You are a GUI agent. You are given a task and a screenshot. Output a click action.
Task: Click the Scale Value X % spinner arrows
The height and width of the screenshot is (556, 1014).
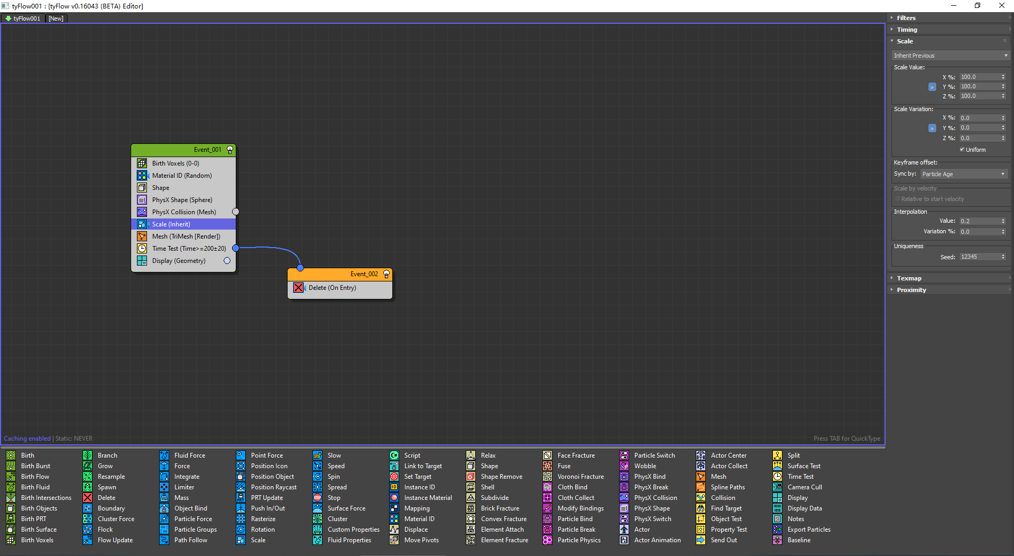1003,77
